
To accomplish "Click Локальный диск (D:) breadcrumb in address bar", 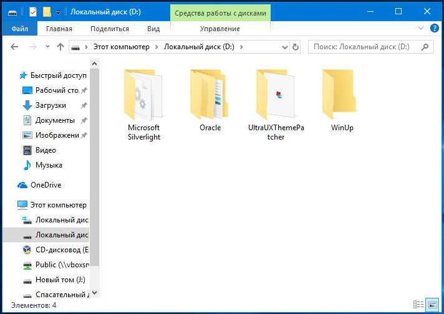I will click(199, 47).
